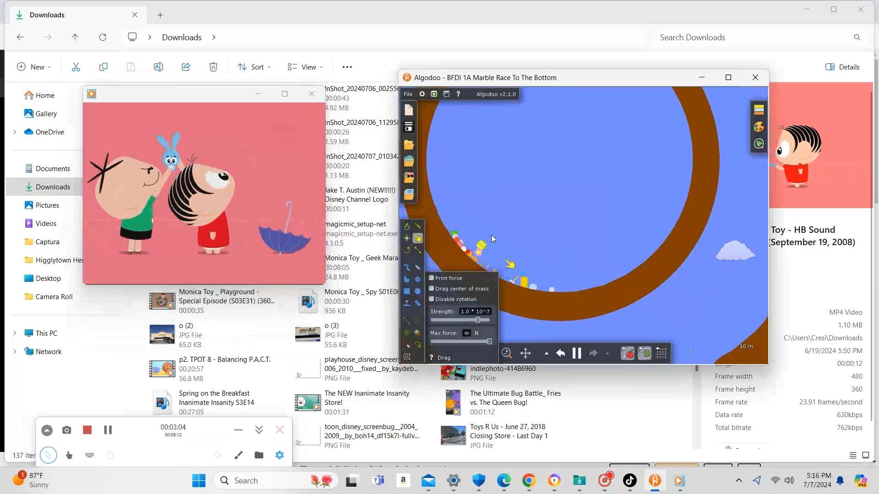The image size is (879, 494).
Task: Open Algodoo options gear icon
Action: tap(422, 94)
